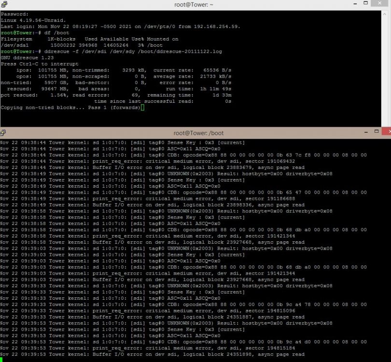This screenshot has width=391, height=362.
Task: Click the green cursor after '(forwards)'
Action: [142, 108]
